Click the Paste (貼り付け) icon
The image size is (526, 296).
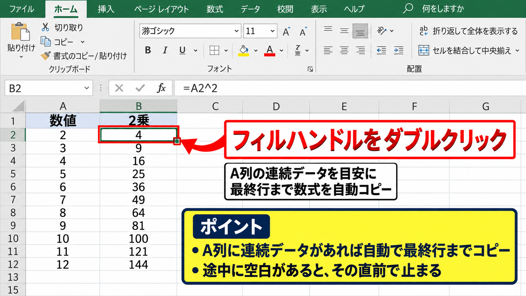20,31
